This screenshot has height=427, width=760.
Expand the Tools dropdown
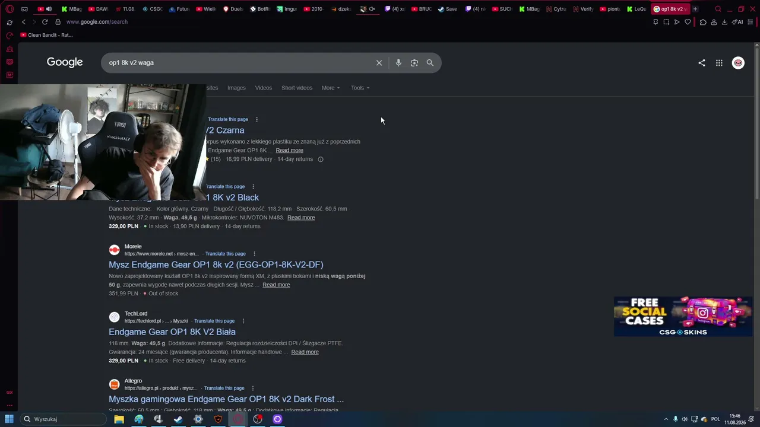pyautogui.click(x=360, y=88)
